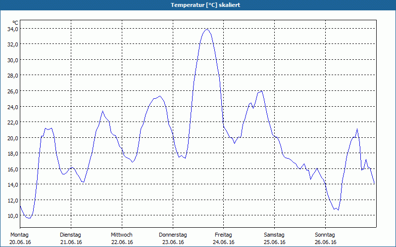The image size is (396, 247).
Task: Click the 18,0 axis value
Action: click(x=13, y=154)
